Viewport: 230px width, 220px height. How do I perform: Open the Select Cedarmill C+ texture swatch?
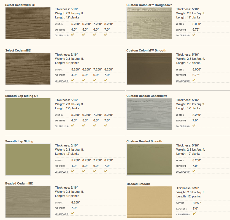tap(28, 23)
